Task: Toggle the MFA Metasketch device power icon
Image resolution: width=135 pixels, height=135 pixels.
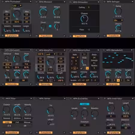Action: (104, 50)
